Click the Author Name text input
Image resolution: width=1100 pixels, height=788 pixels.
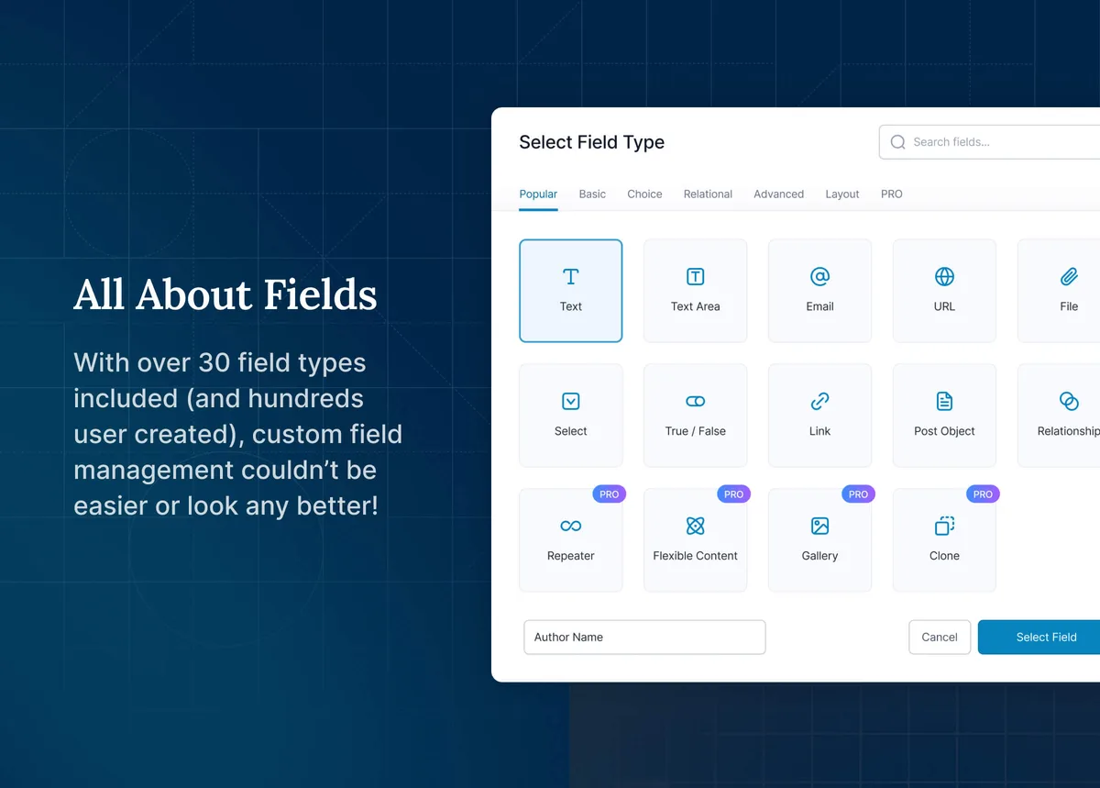click(x=644, y=638)
